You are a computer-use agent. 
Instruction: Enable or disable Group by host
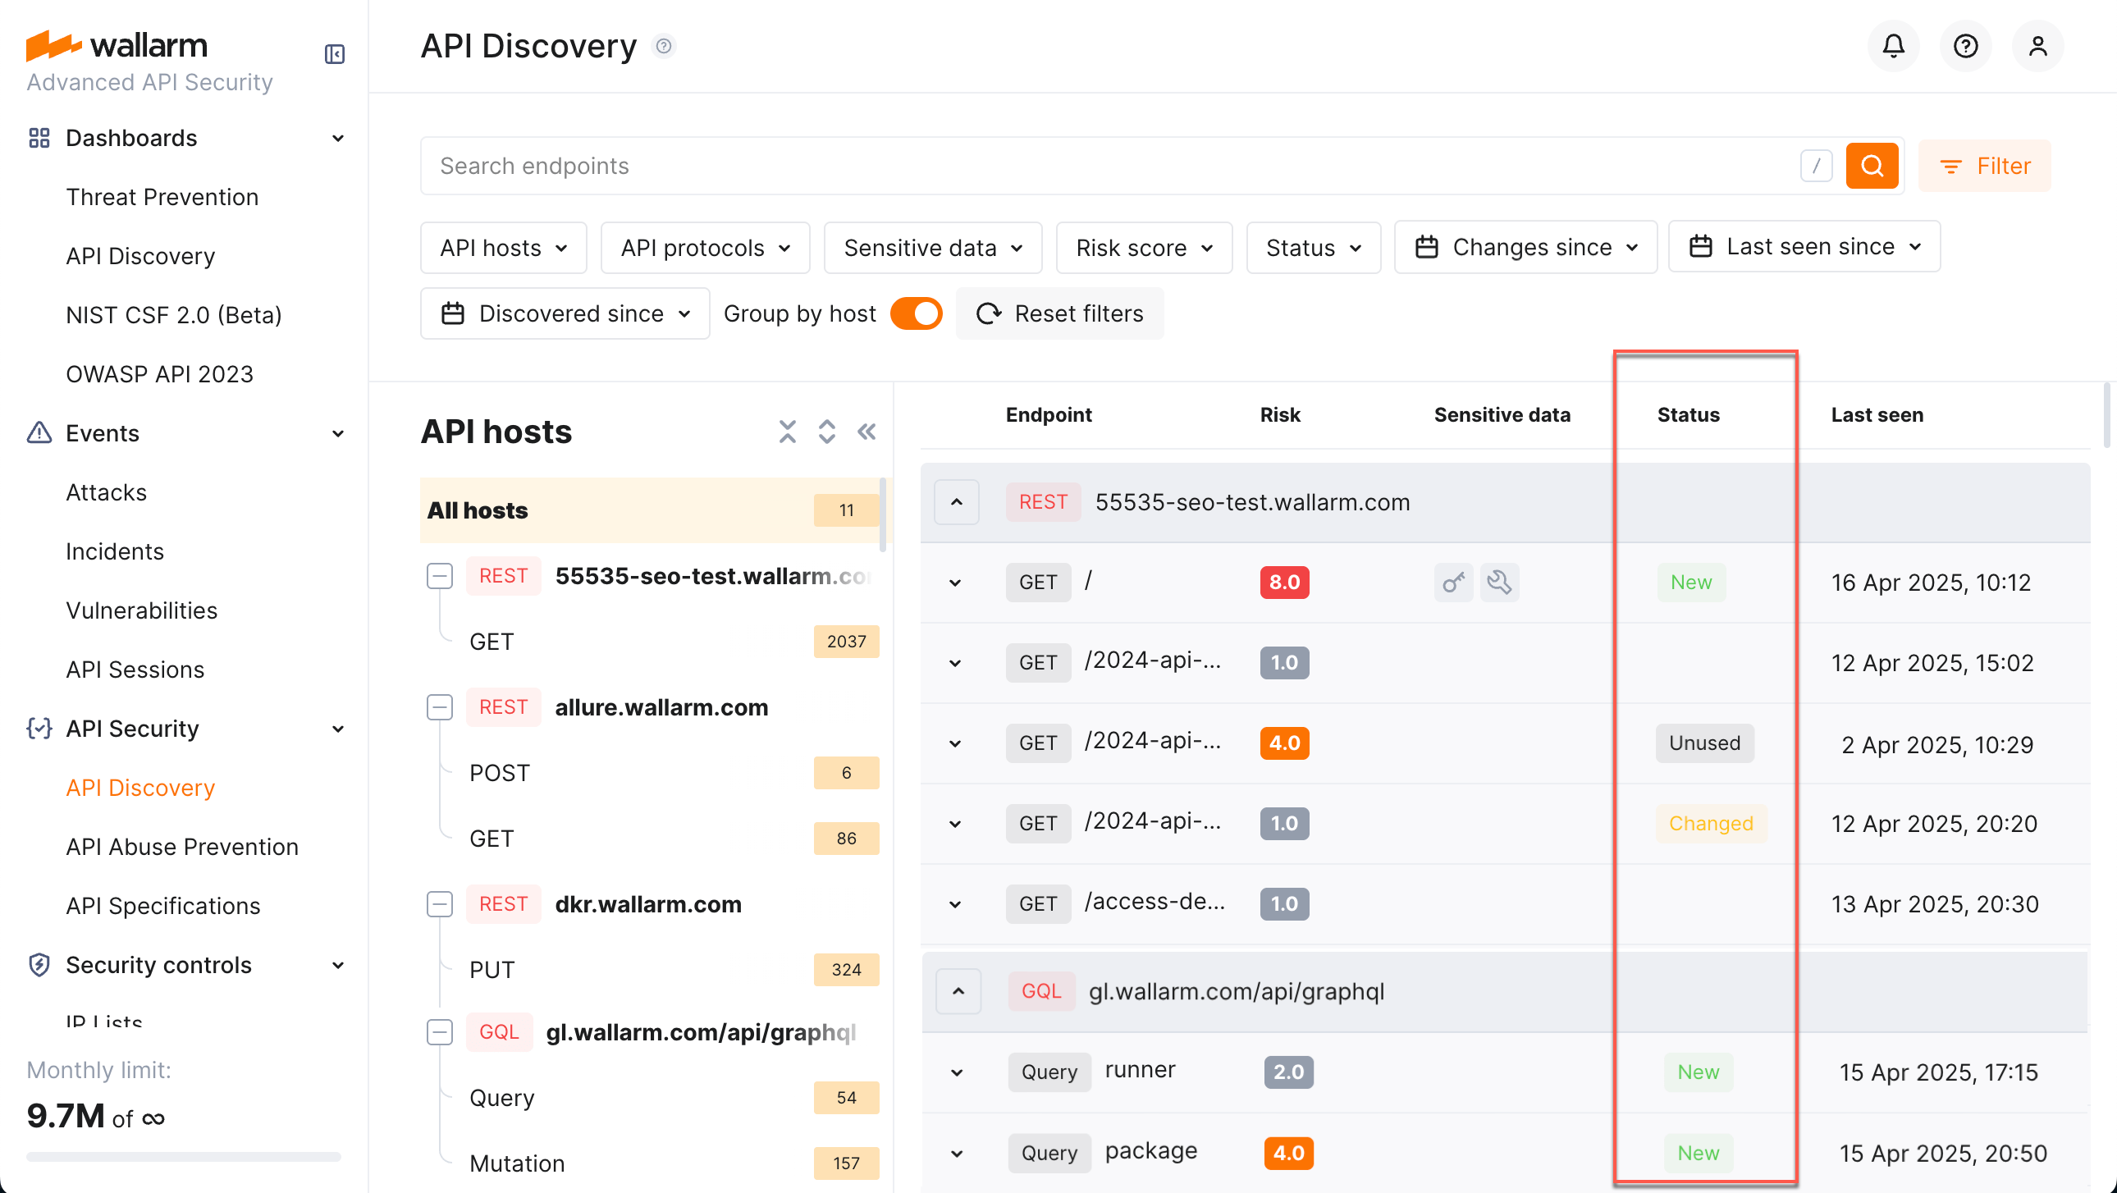tap(916, 313)
